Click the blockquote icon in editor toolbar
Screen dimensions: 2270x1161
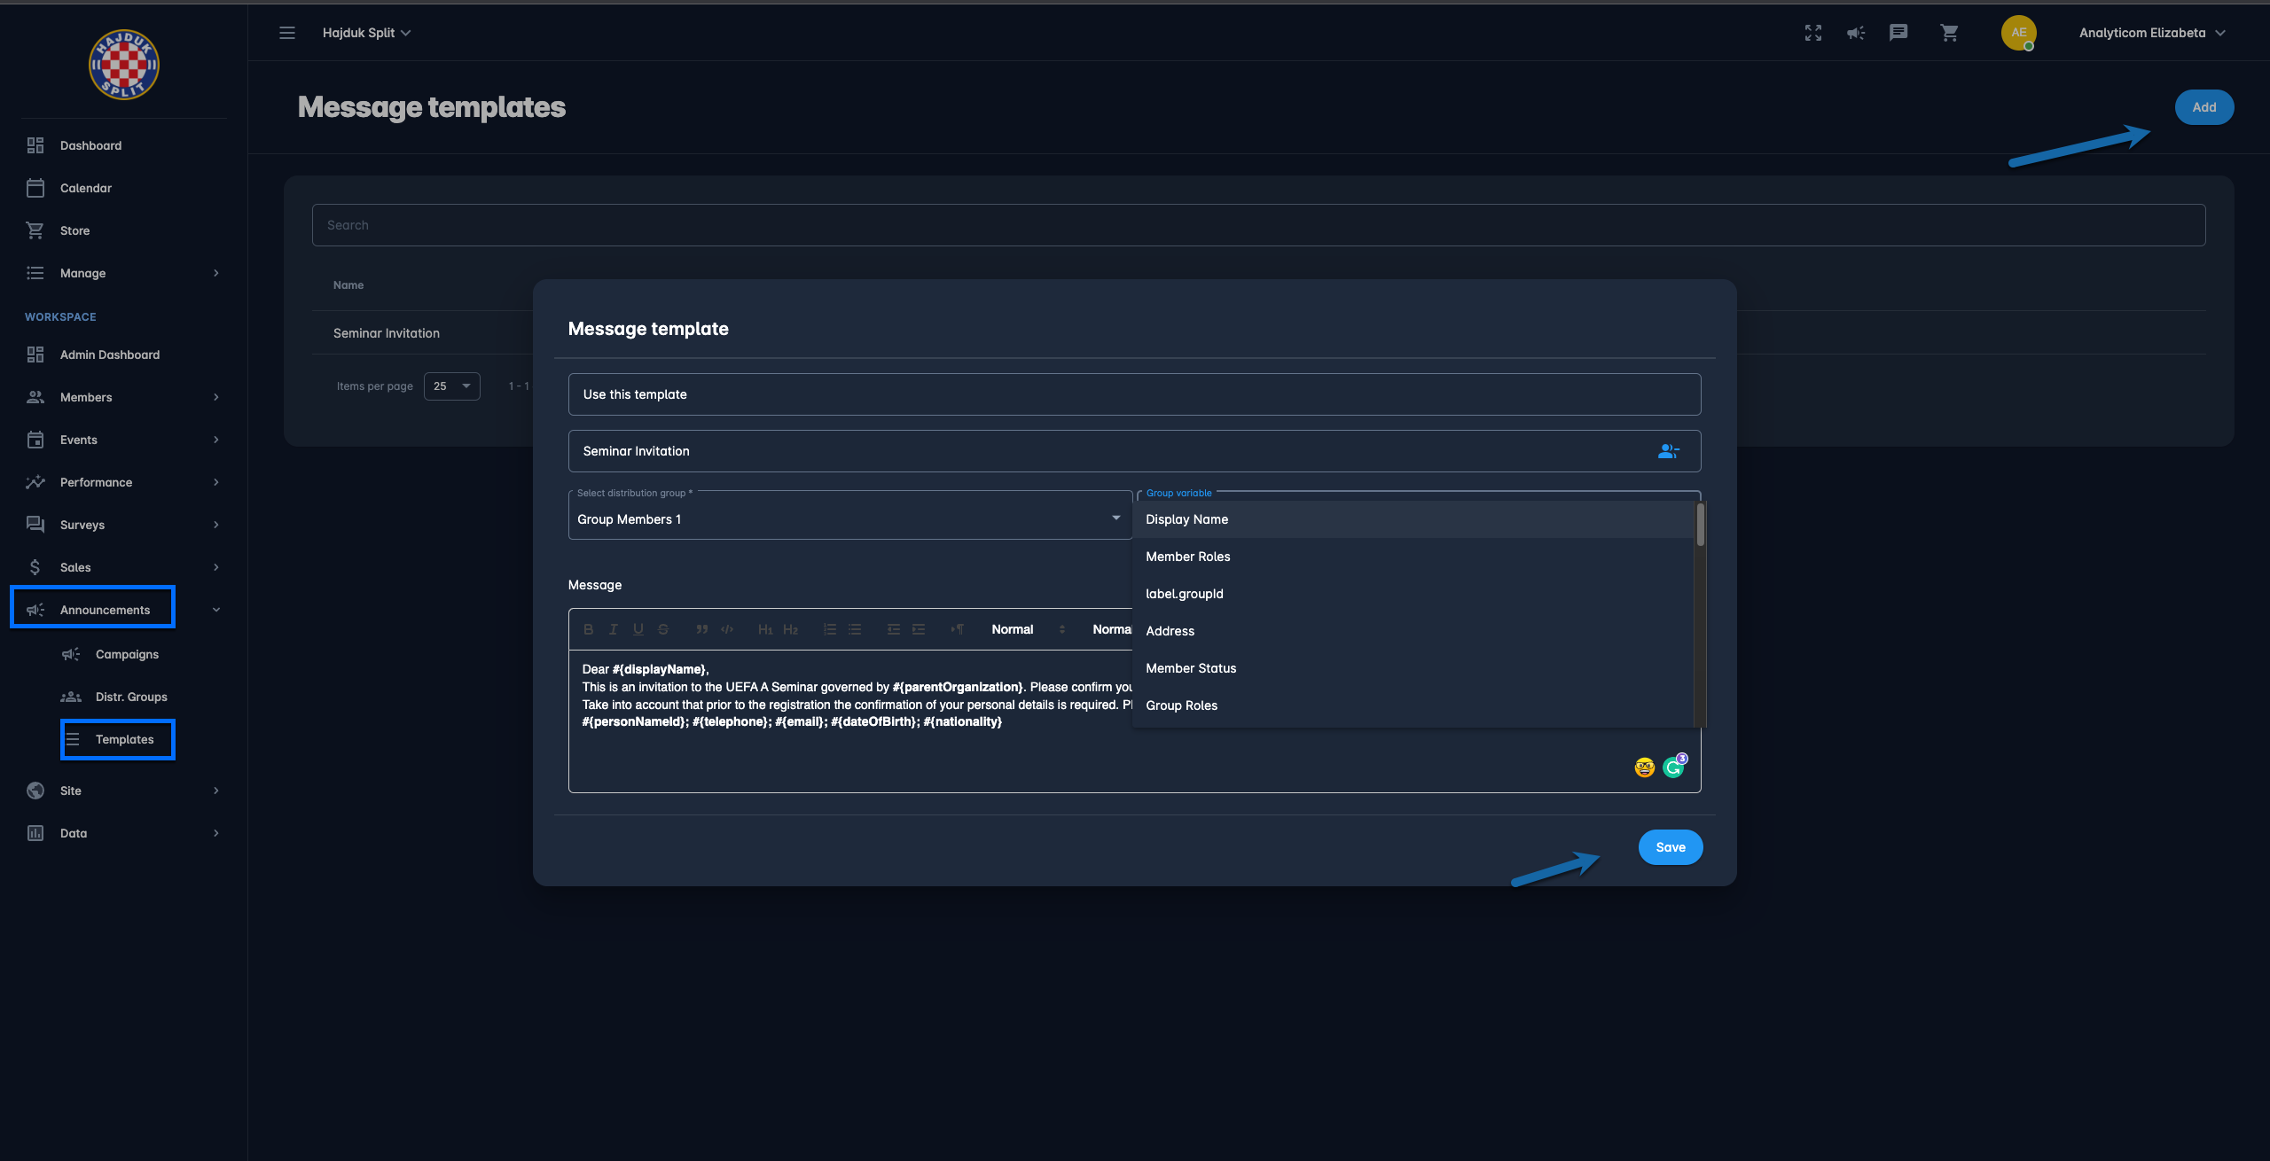(701, 629)
